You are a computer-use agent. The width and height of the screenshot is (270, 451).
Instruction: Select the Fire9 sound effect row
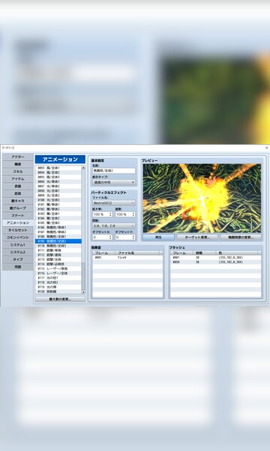click(127, 258)
